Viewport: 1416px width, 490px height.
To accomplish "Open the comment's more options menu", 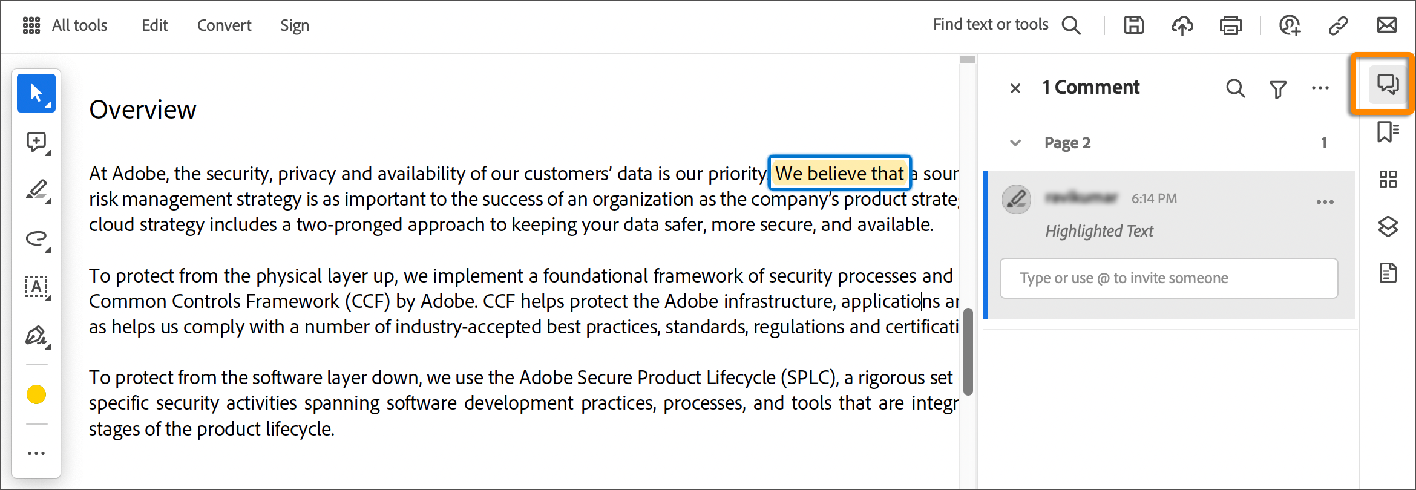I will [1325, 202].
